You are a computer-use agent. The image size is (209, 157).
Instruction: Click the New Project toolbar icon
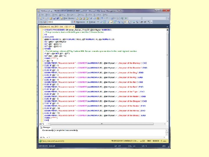coord(41,18)
